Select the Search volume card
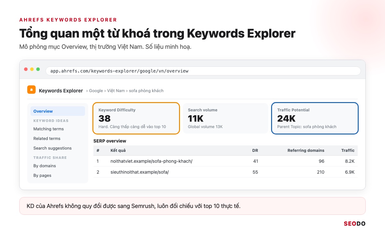 (x=225, y=118)
